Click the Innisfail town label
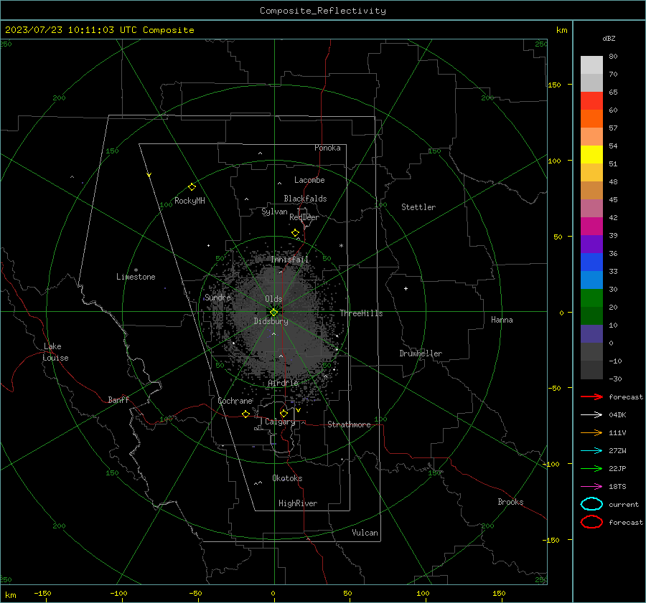 click(290, 260)
